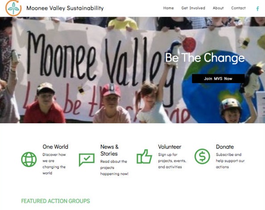Click the Featured Action Groups heading
The image size is (265, 210).
tap(55, 201)
